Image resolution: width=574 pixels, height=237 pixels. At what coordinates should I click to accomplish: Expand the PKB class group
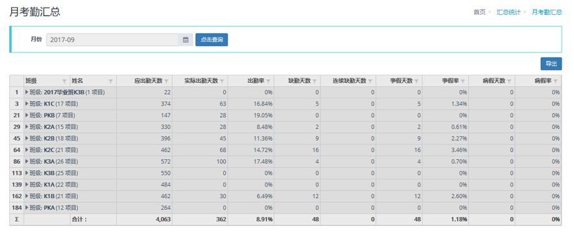[x=27, y=115]
